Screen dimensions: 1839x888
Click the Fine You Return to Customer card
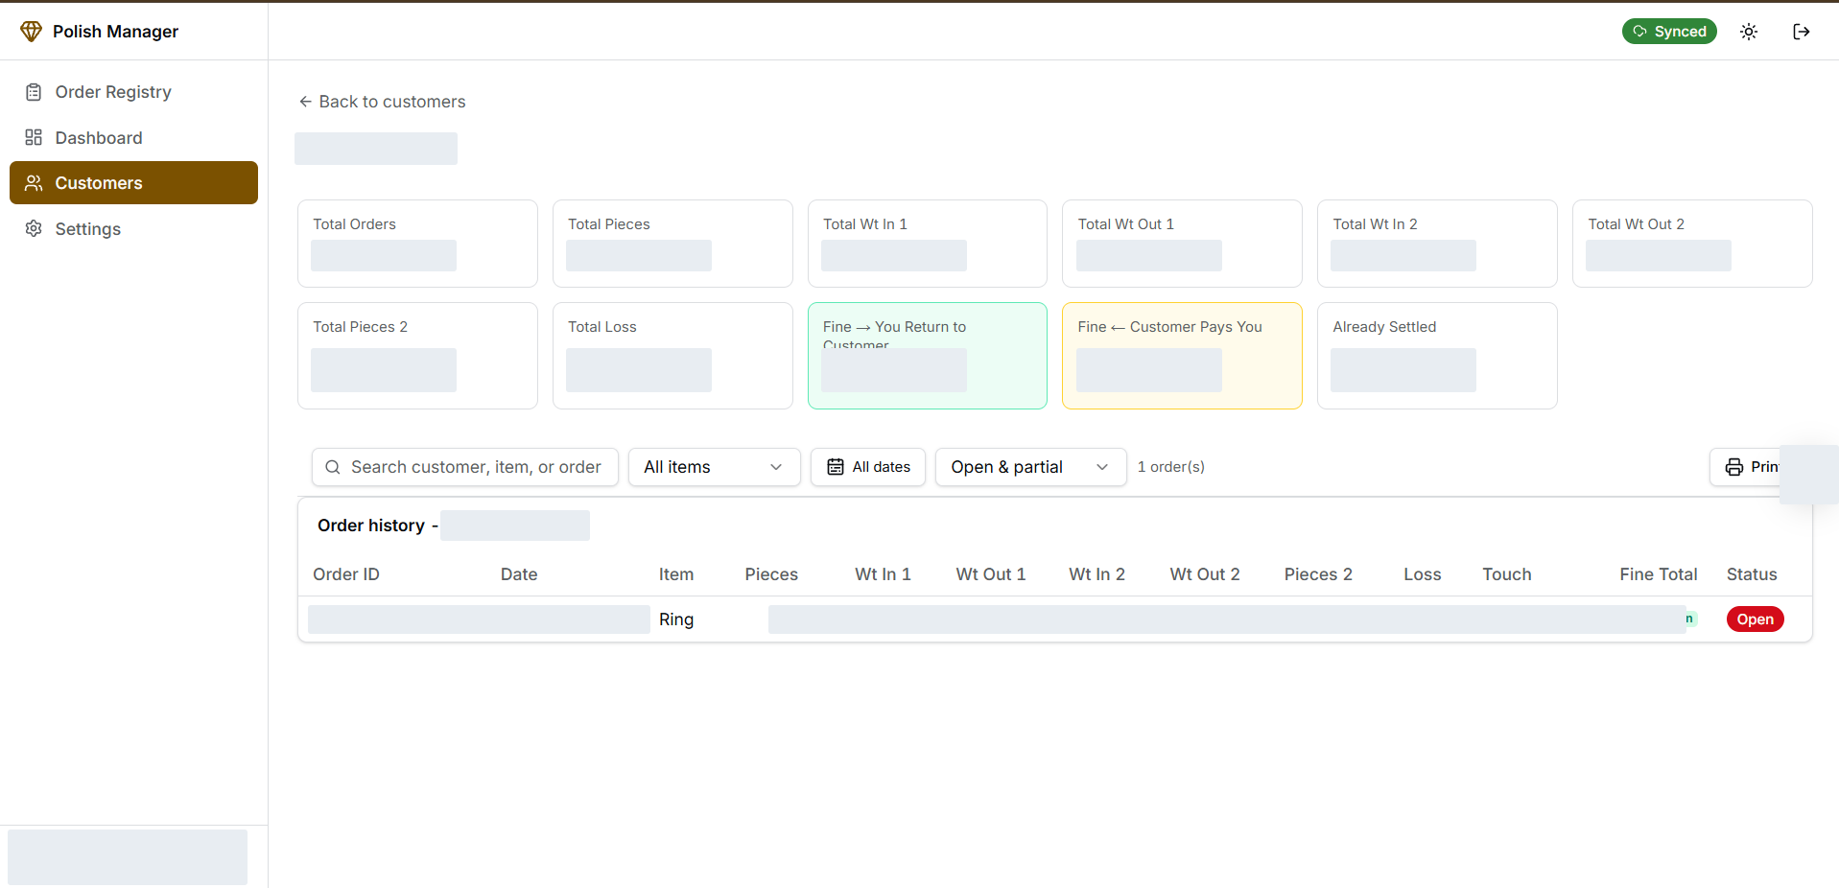click(928, 356)
